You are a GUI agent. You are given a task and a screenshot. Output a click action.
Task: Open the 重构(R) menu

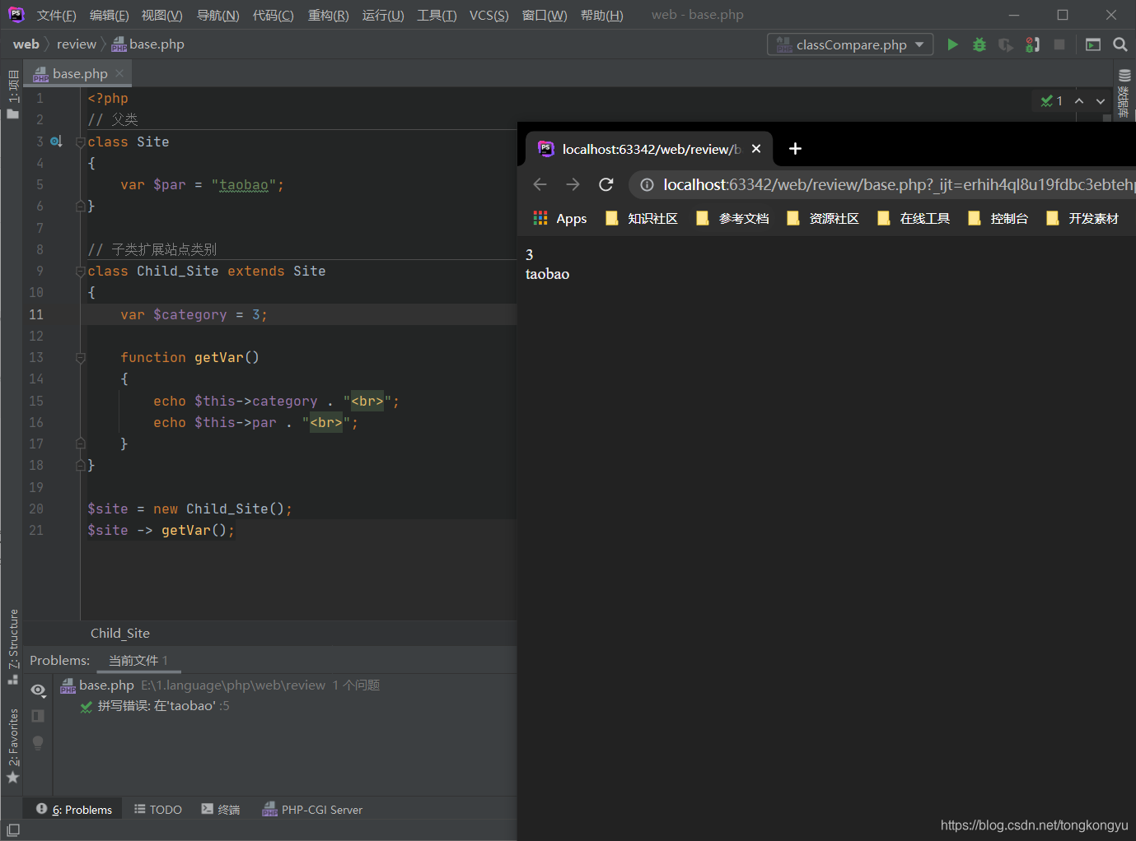coord(328,15)
